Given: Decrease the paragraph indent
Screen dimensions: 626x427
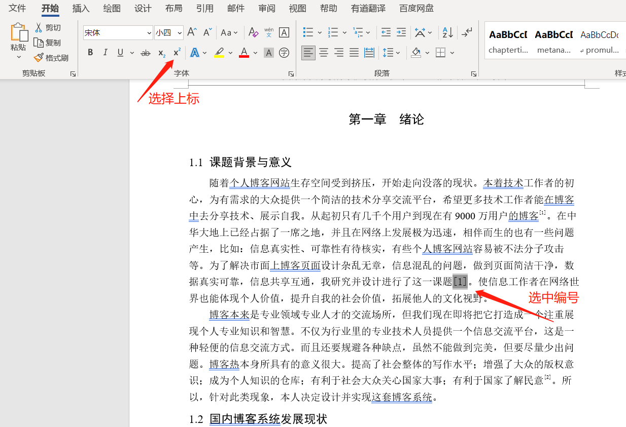Looking at the screenshot, I should [x=386, y=32].
